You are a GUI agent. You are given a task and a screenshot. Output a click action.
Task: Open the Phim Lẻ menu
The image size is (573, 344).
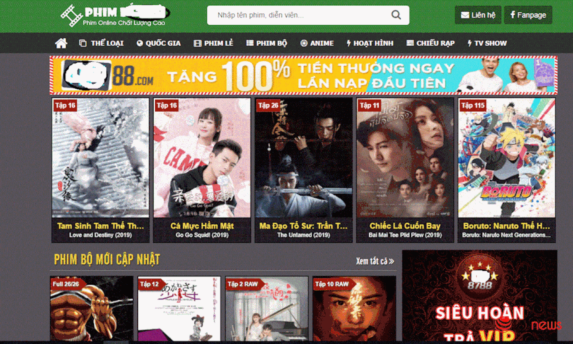213,43
